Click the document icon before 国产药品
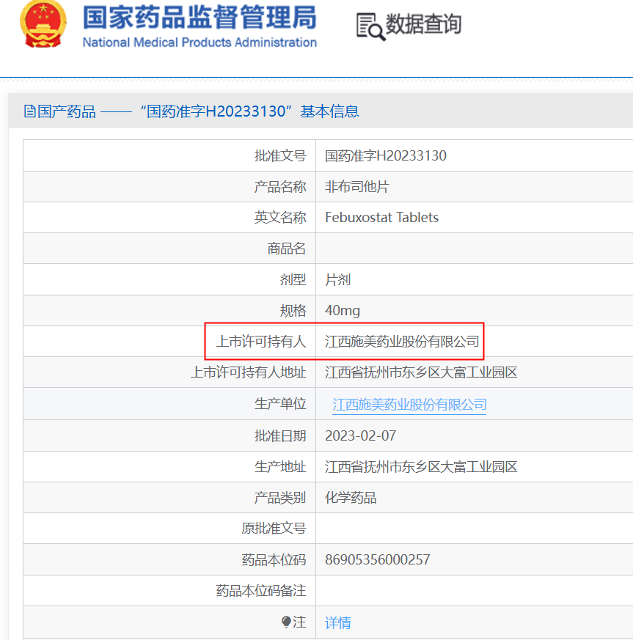 click(29, 111)
